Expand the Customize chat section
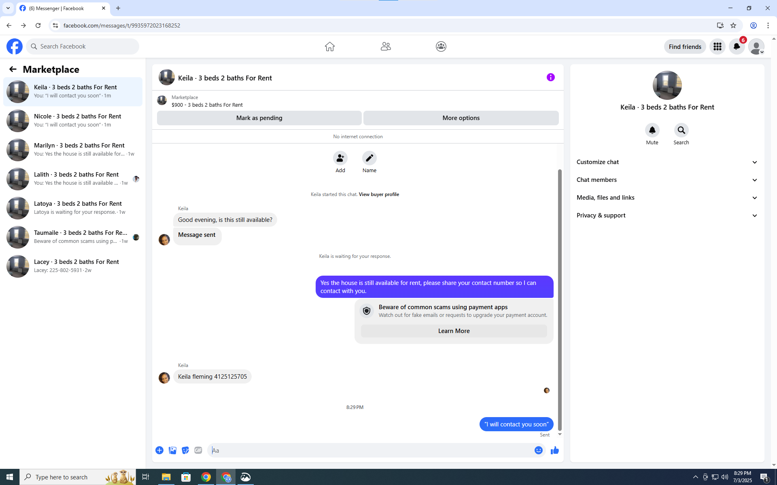 [x=667, y=162]
